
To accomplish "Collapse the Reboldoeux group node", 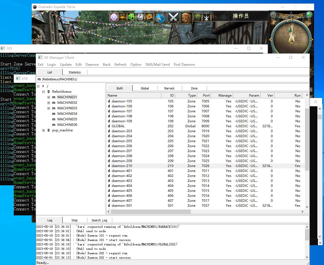I will [x=44, y=92].
